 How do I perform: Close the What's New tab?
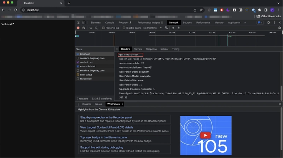122,104
